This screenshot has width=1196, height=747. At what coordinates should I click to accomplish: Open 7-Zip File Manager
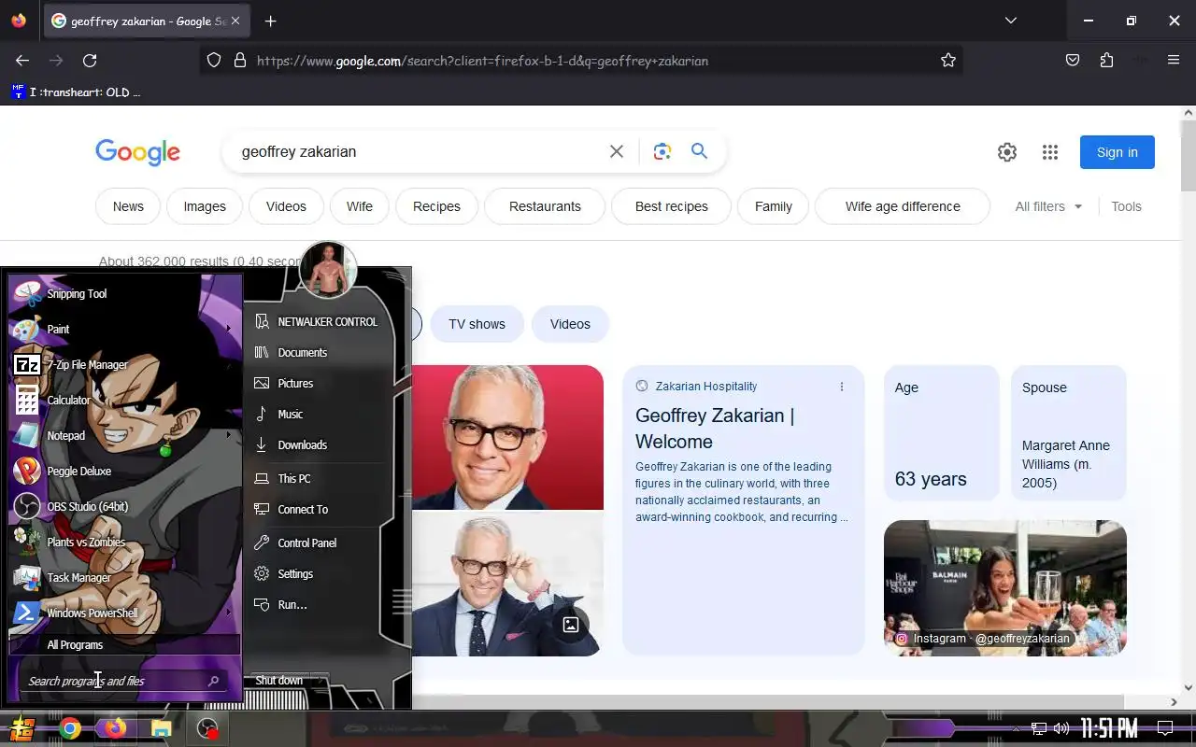(124, 364)
